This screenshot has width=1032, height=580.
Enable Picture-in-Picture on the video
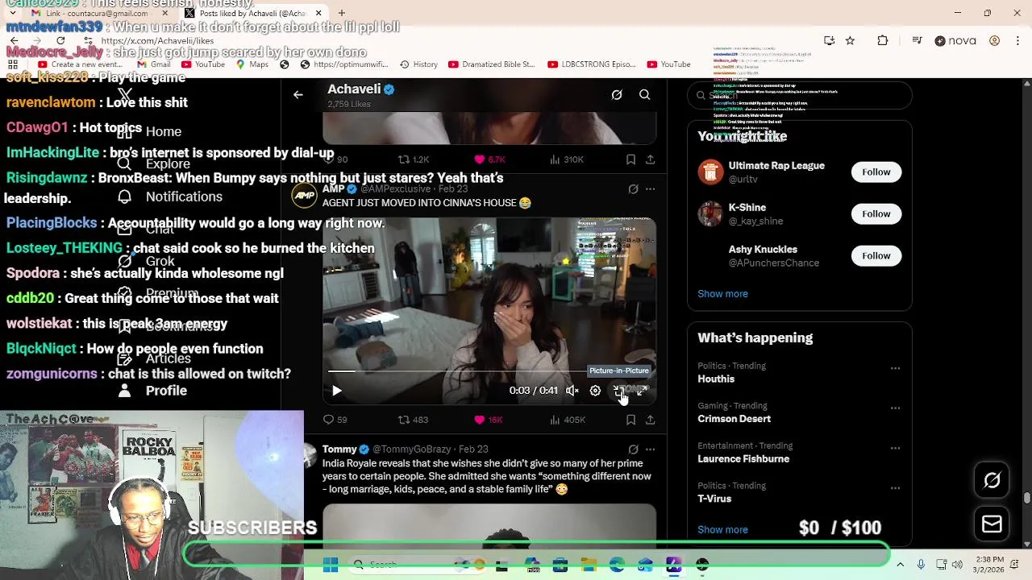click(x=618, y=391)
